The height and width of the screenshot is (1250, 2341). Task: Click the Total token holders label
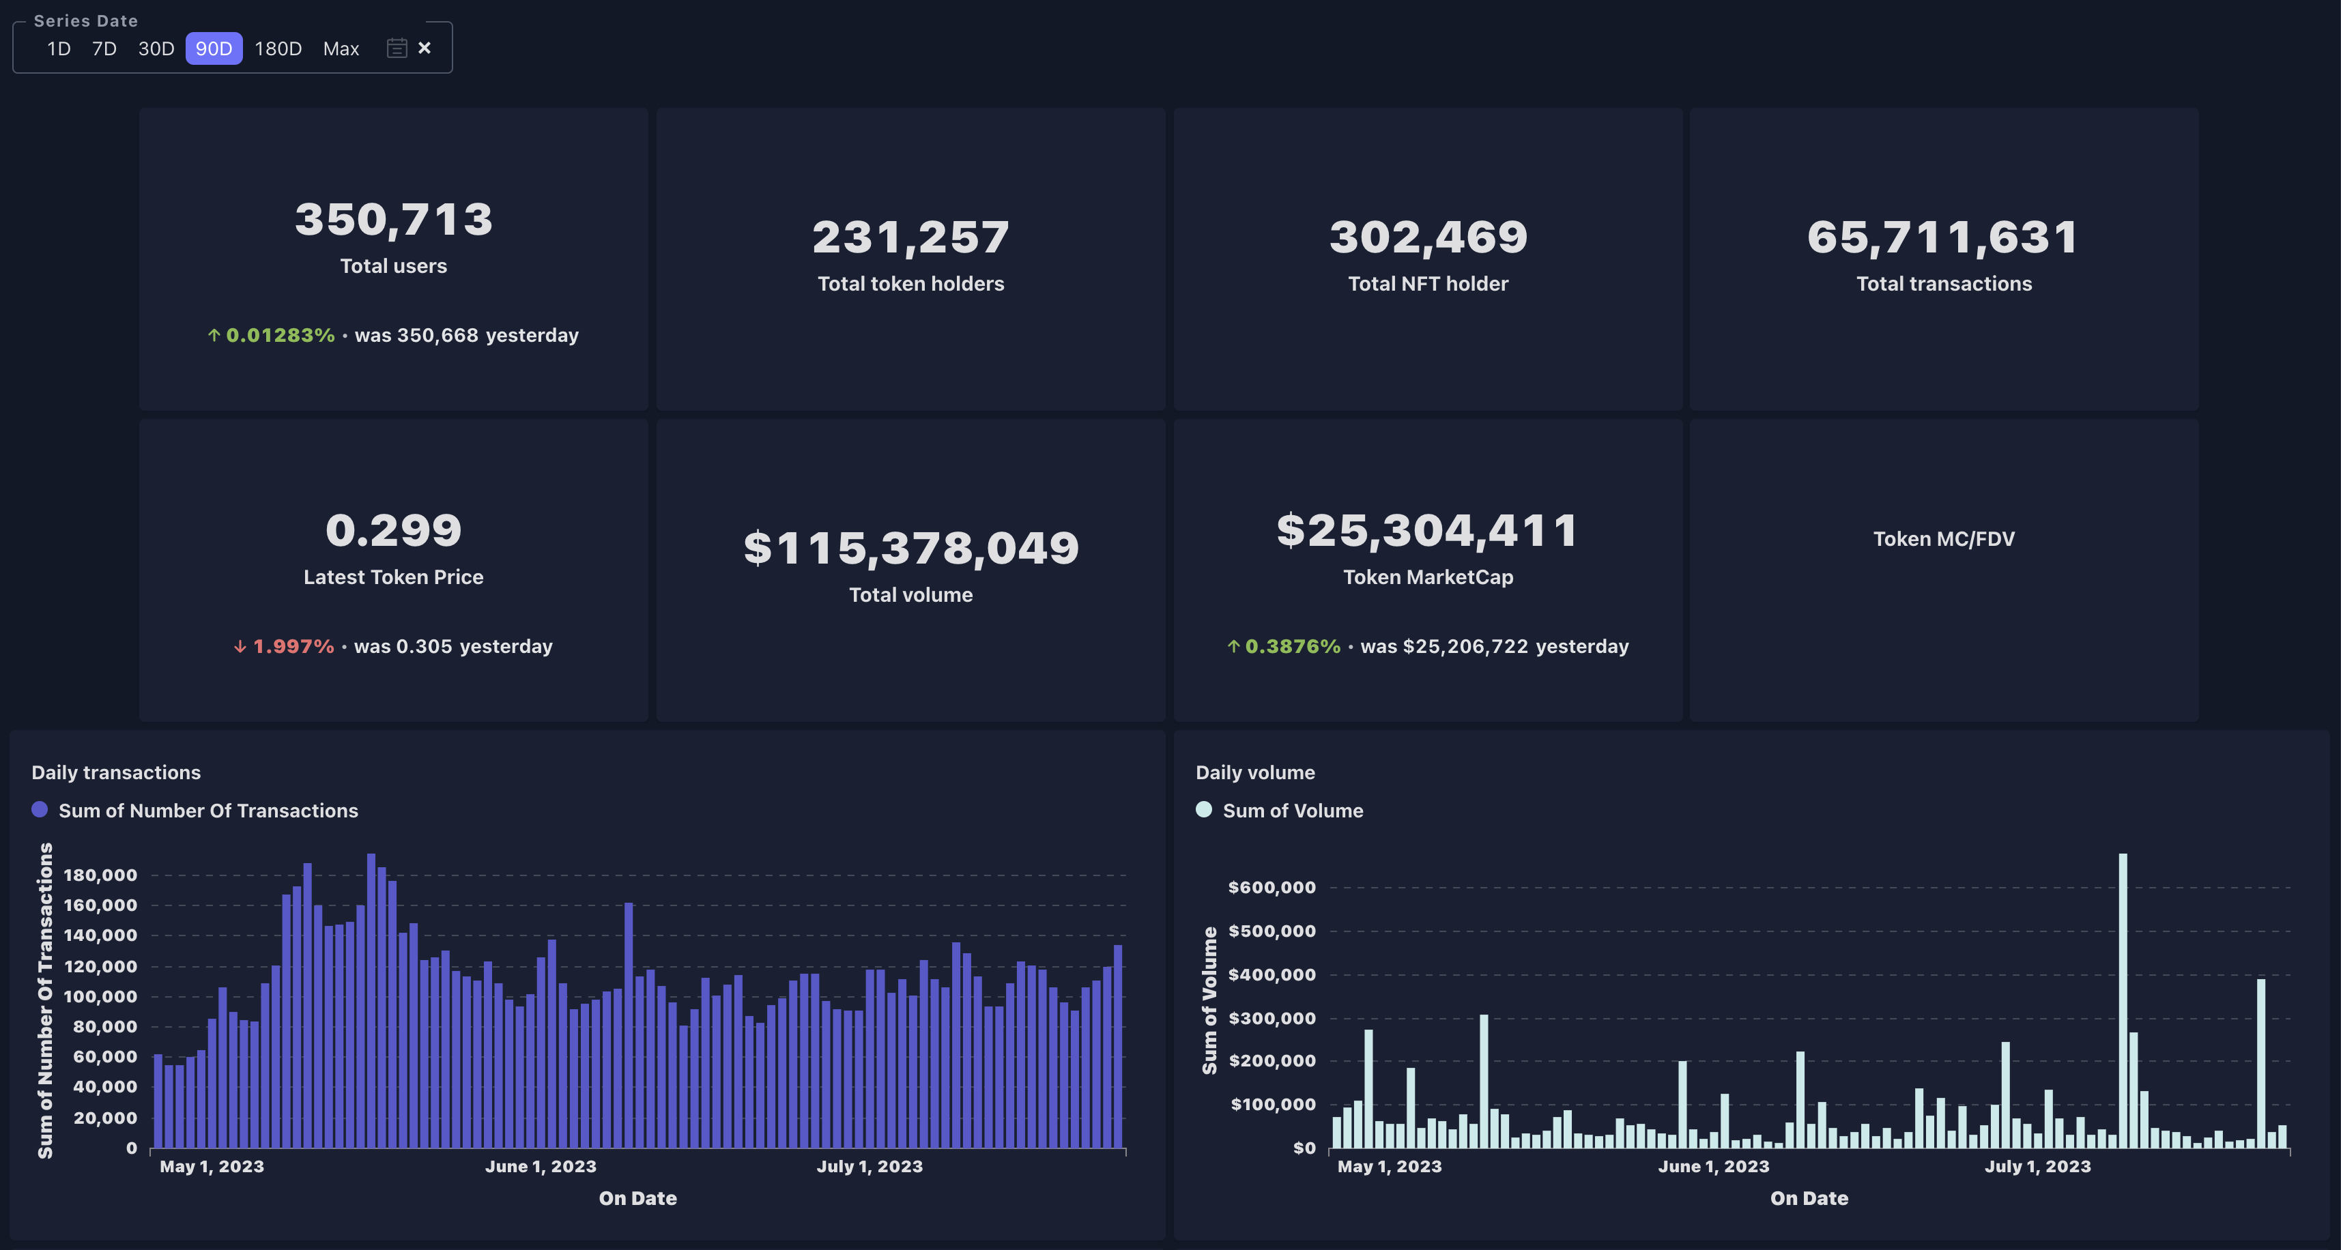(x=910, y=283)
